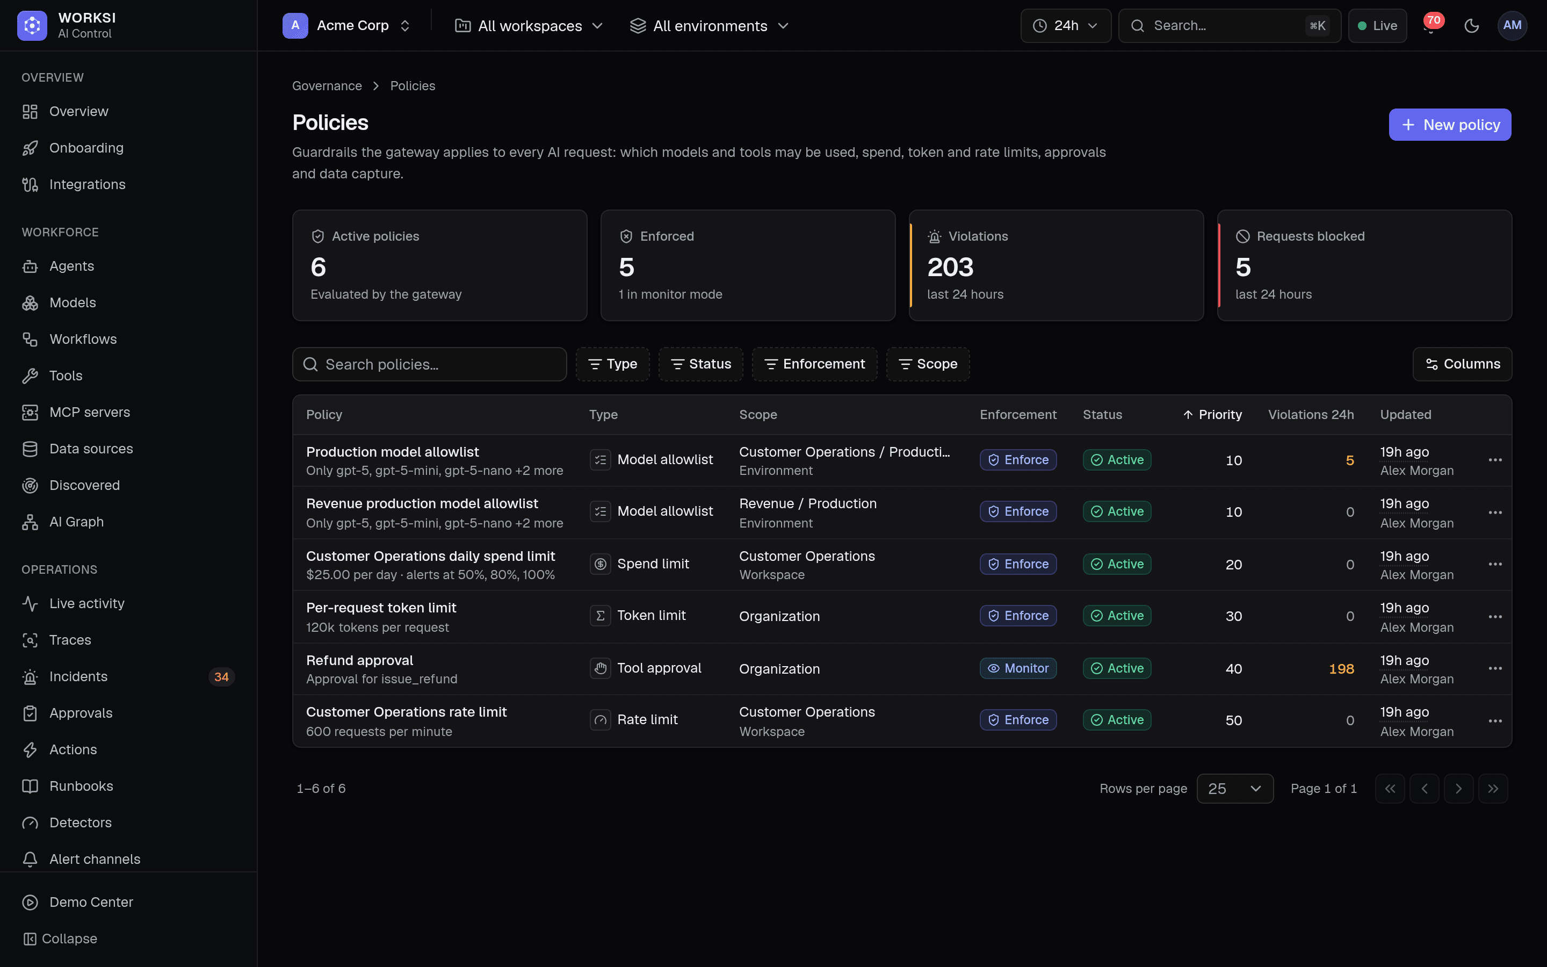Create a New policy
This screenshot has width=1547, height=967.
[x=1450, y=125]
